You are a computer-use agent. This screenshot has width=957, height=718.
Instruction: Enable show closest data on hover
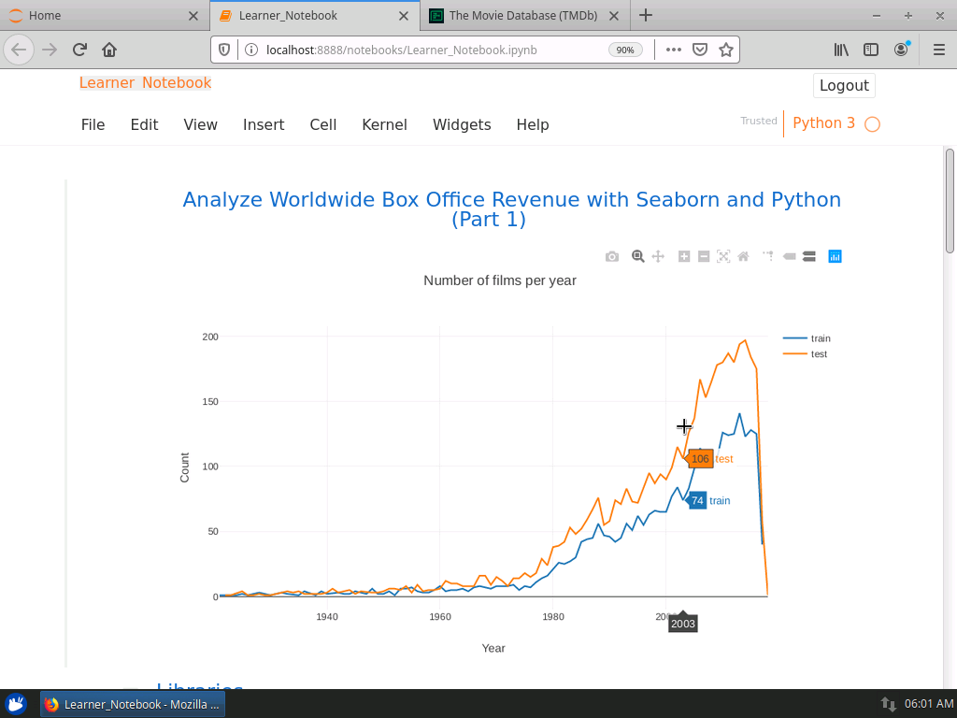pyautogui.click(x=789, y=256)
